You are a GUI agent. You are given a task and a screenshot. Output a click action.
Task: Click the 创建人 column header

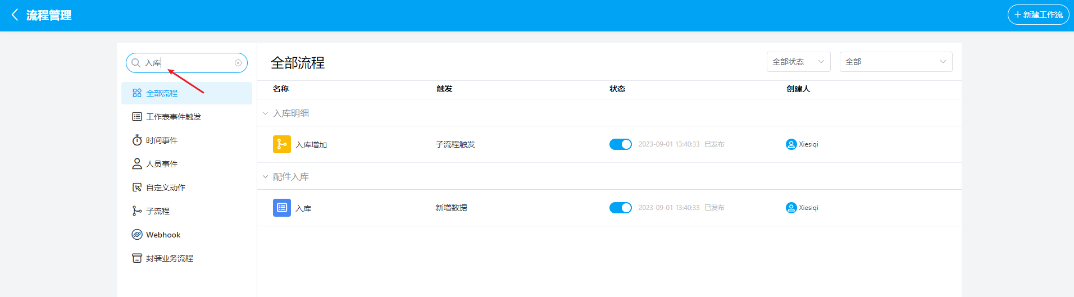click(798, 89)
